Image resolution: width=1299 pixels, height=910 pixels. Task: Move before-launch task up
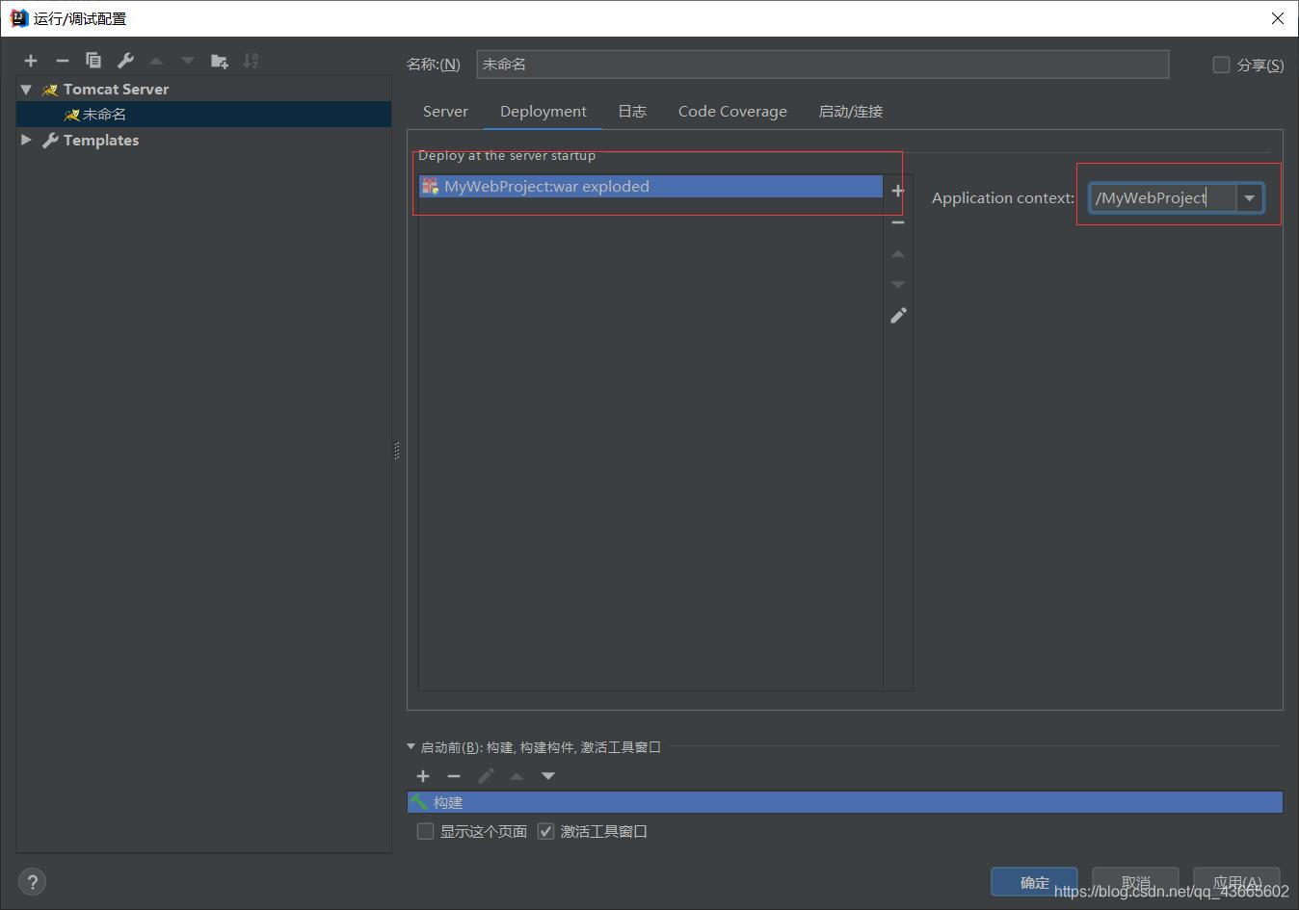click(517, 776)
